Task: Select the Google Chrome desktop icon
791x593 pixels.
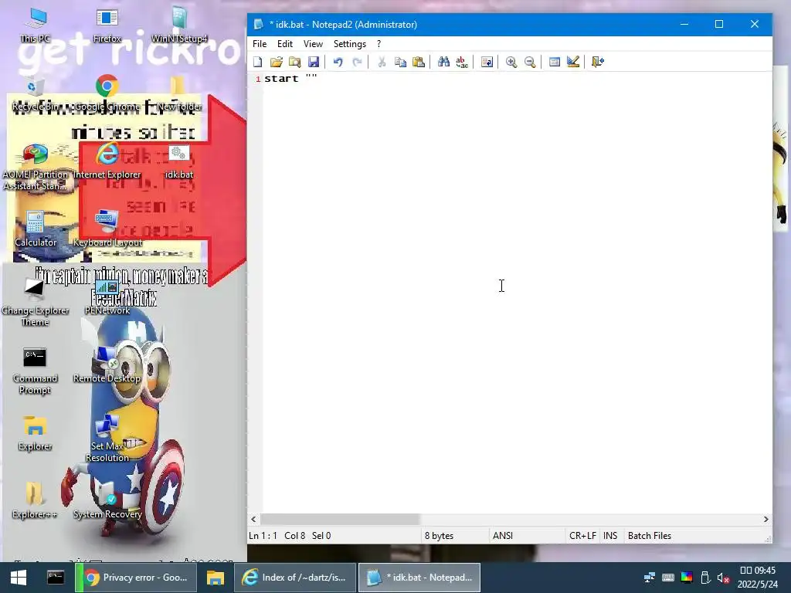Action: 107,93
